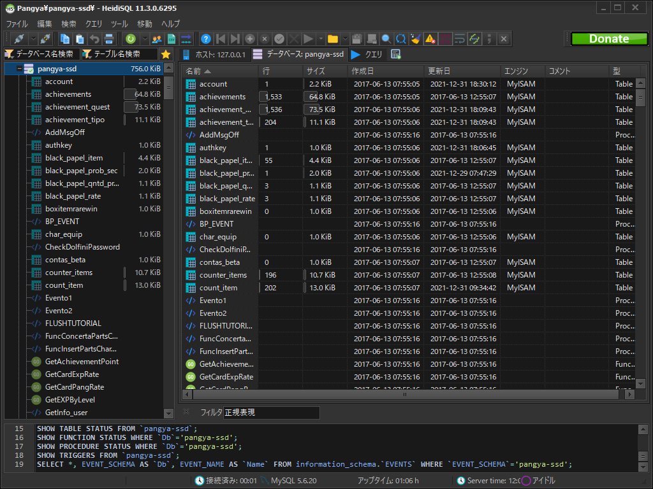Click list horizontal scrollbar right arrow
Viewport: 653px width, 489px height.
629,394
